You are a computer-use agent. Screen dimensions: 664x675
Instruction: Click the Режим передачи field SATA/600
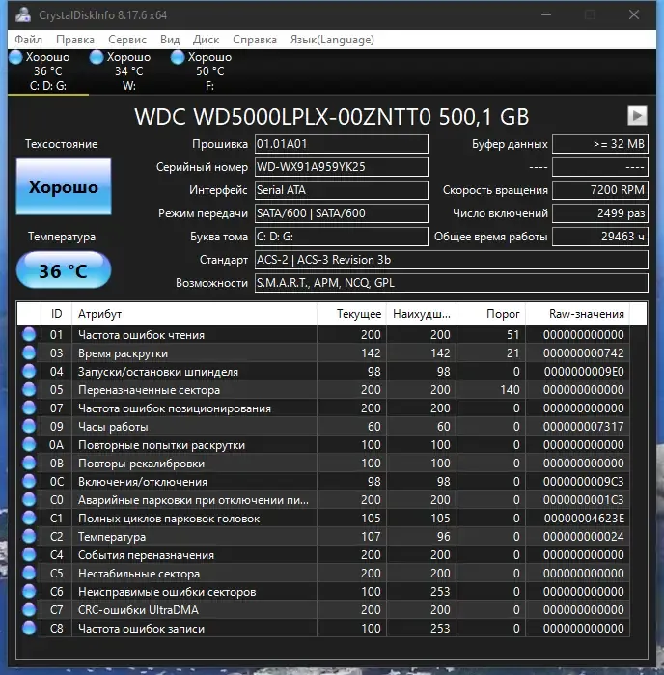(342, 213)
